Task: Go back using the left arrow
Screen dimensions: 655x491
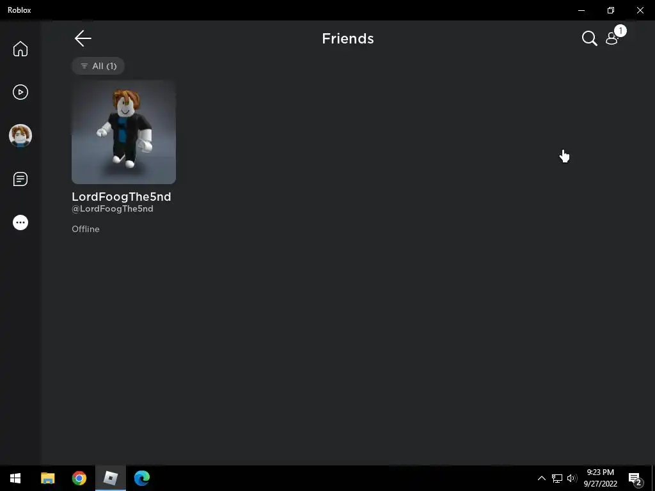Action: 83,38
